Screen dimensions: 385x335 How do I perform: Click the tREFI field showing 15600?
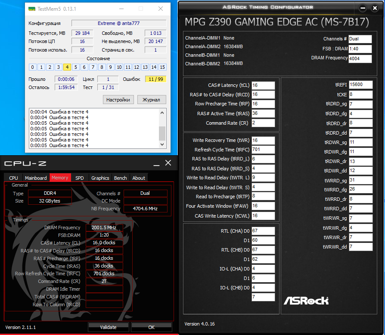361,85
